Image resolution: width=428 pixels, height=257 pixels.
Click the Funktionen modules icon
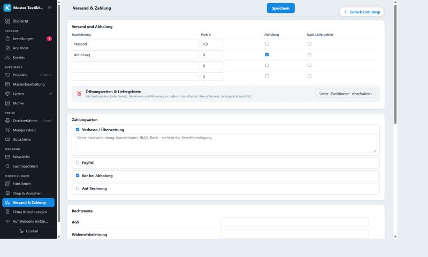pos(7,184)
